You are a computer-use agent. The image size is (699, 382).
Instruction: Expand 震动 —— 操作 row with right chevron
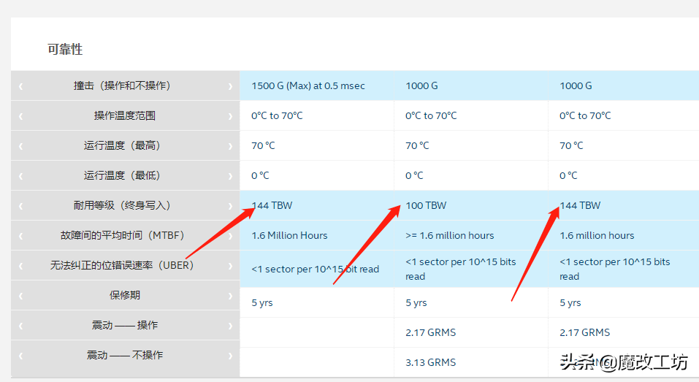[x=230, y=326]
